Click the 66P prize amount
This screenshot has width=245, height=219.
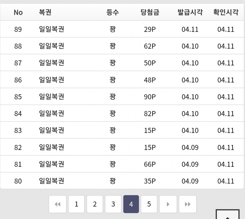point(150,164)
